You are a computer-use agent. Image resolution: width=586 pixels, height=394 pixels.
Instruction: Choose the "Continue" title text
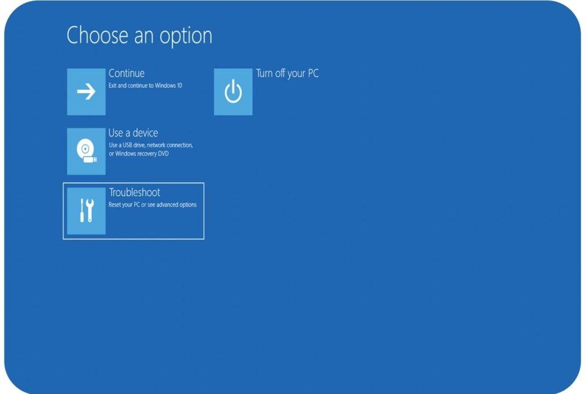(x=126, y=73)
